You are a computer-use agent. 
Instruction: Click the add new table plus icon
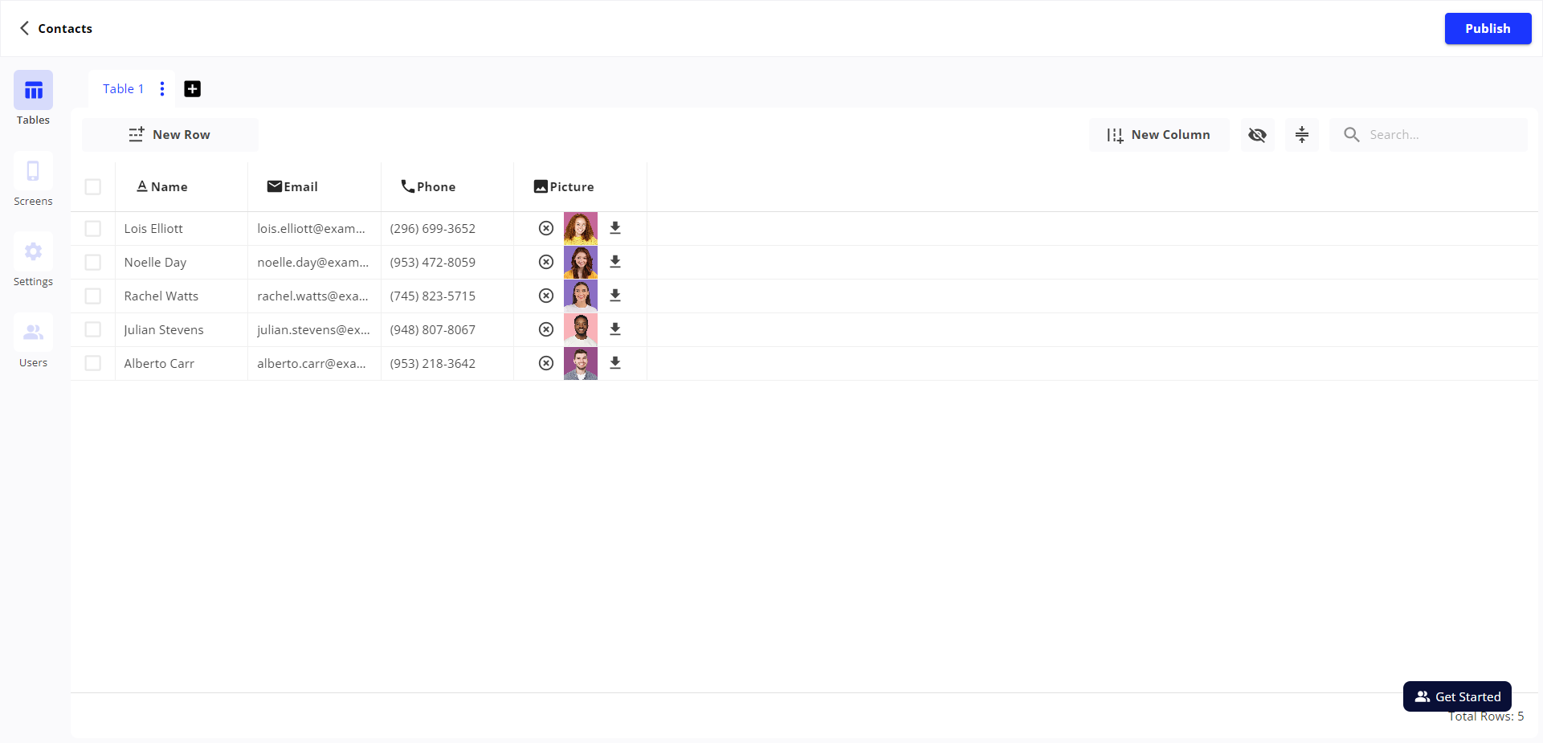tap(192, 89)
